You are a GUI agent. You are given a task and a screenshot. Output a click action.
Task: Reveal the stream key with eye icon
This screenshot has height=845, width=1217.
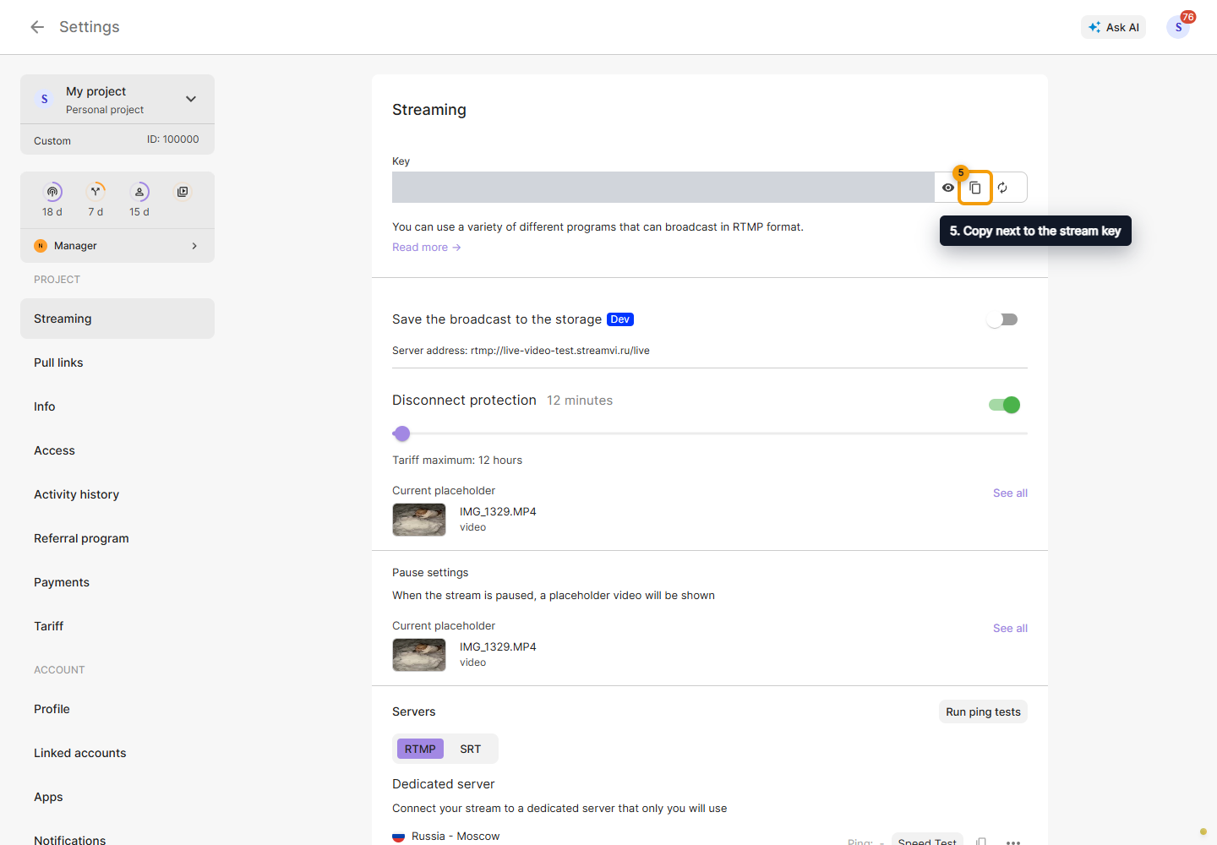click(948, 188)
